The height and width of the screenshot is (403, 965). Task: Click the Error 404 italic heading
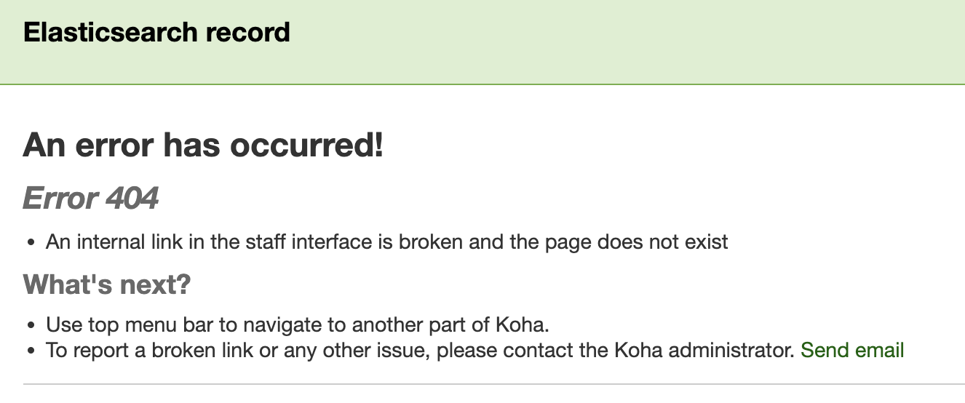(x=90, y=197)
